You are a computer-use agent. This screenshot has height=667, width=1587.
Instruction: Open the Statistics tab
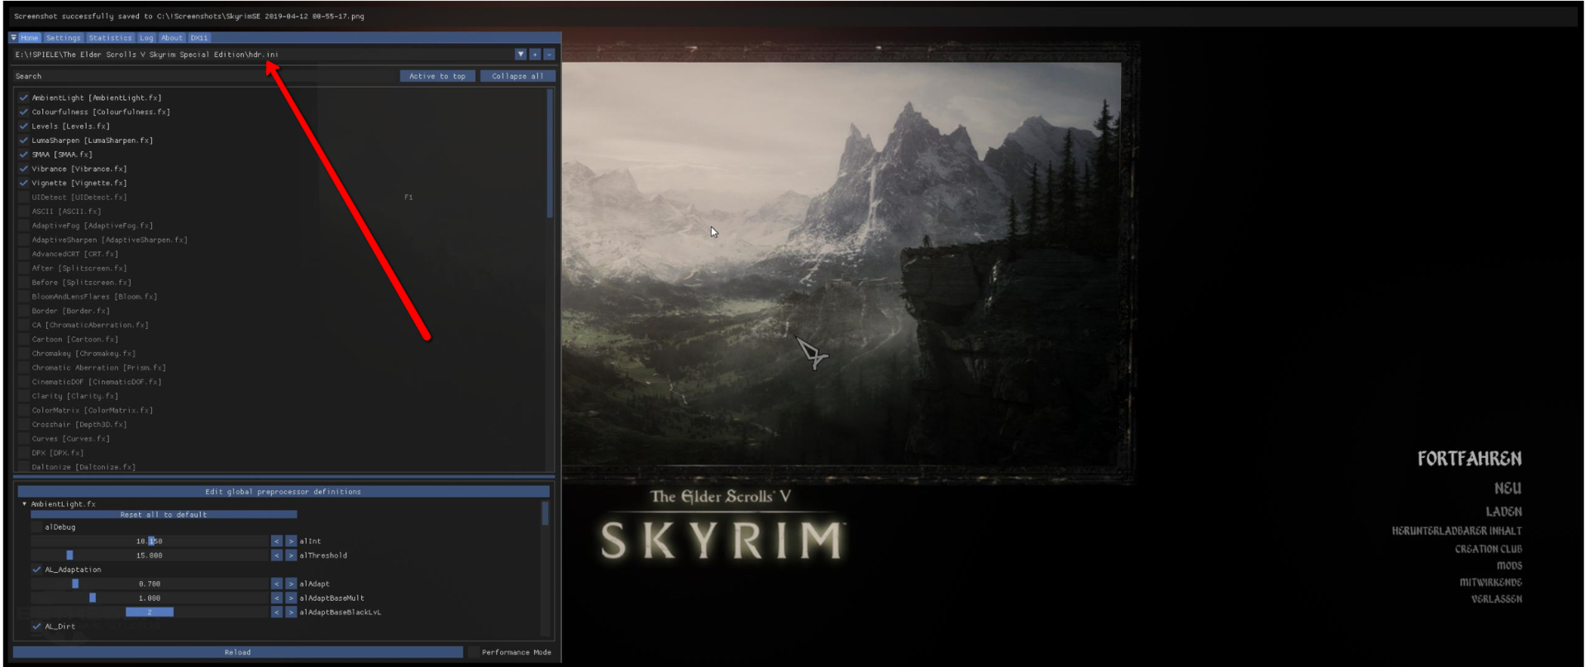coord(110,38)
